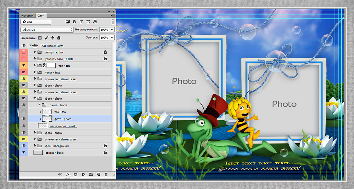The height and width of the screenshot is (189, 354).
Task: Open the Заливка slider arrow
Action: 112,38
